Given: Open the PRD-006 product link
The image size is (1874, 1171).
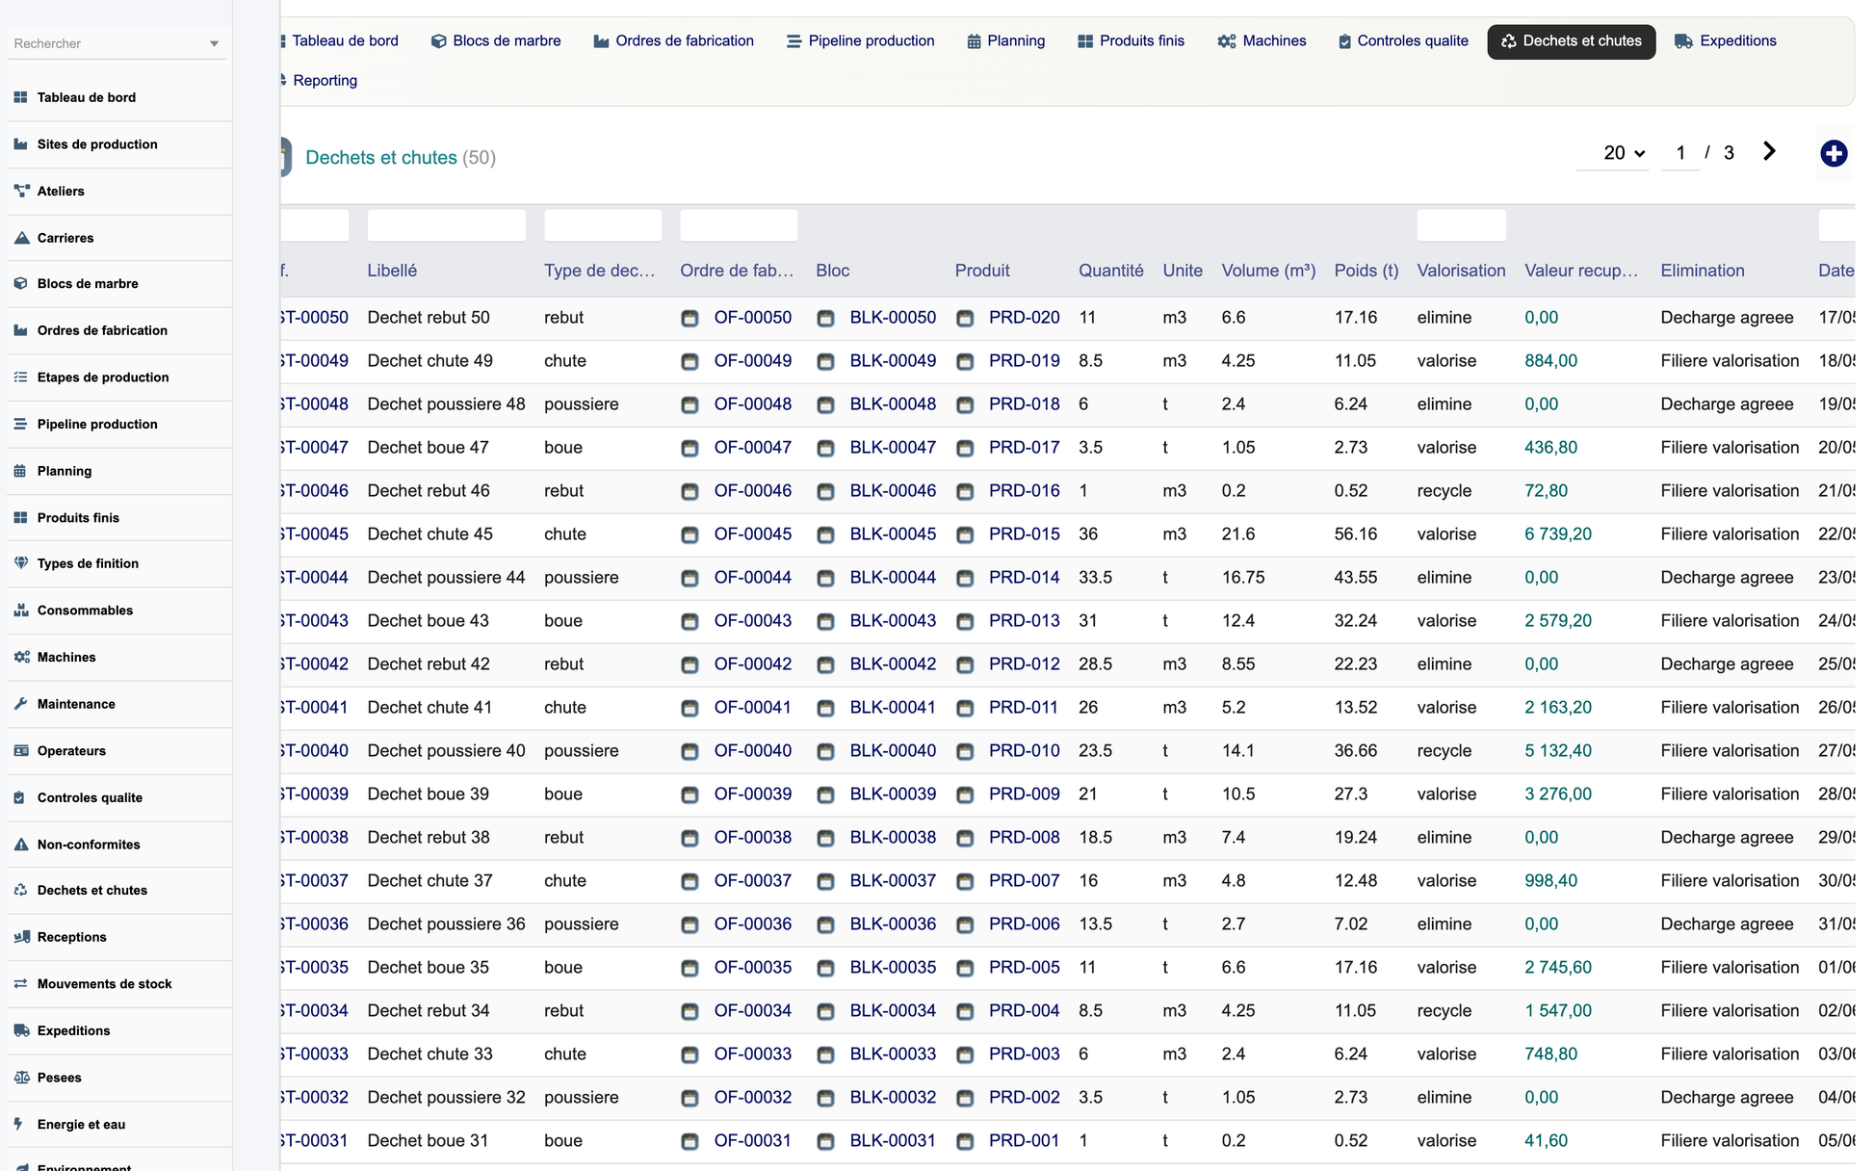Looking at the screenshot, I should [1025, 924].
